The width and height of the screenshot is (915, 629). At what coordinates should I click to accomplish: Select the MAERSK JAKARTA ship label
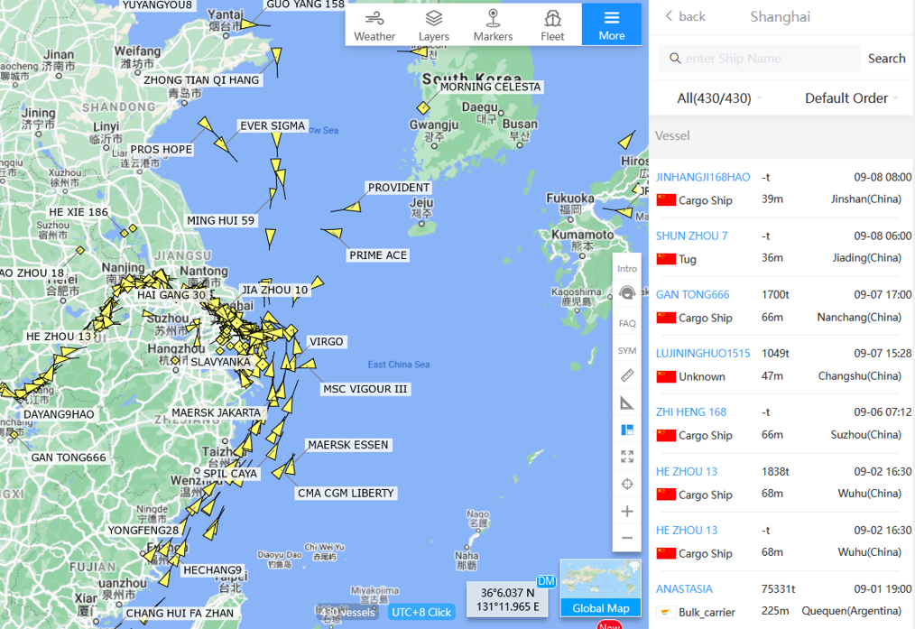[216, 412]
